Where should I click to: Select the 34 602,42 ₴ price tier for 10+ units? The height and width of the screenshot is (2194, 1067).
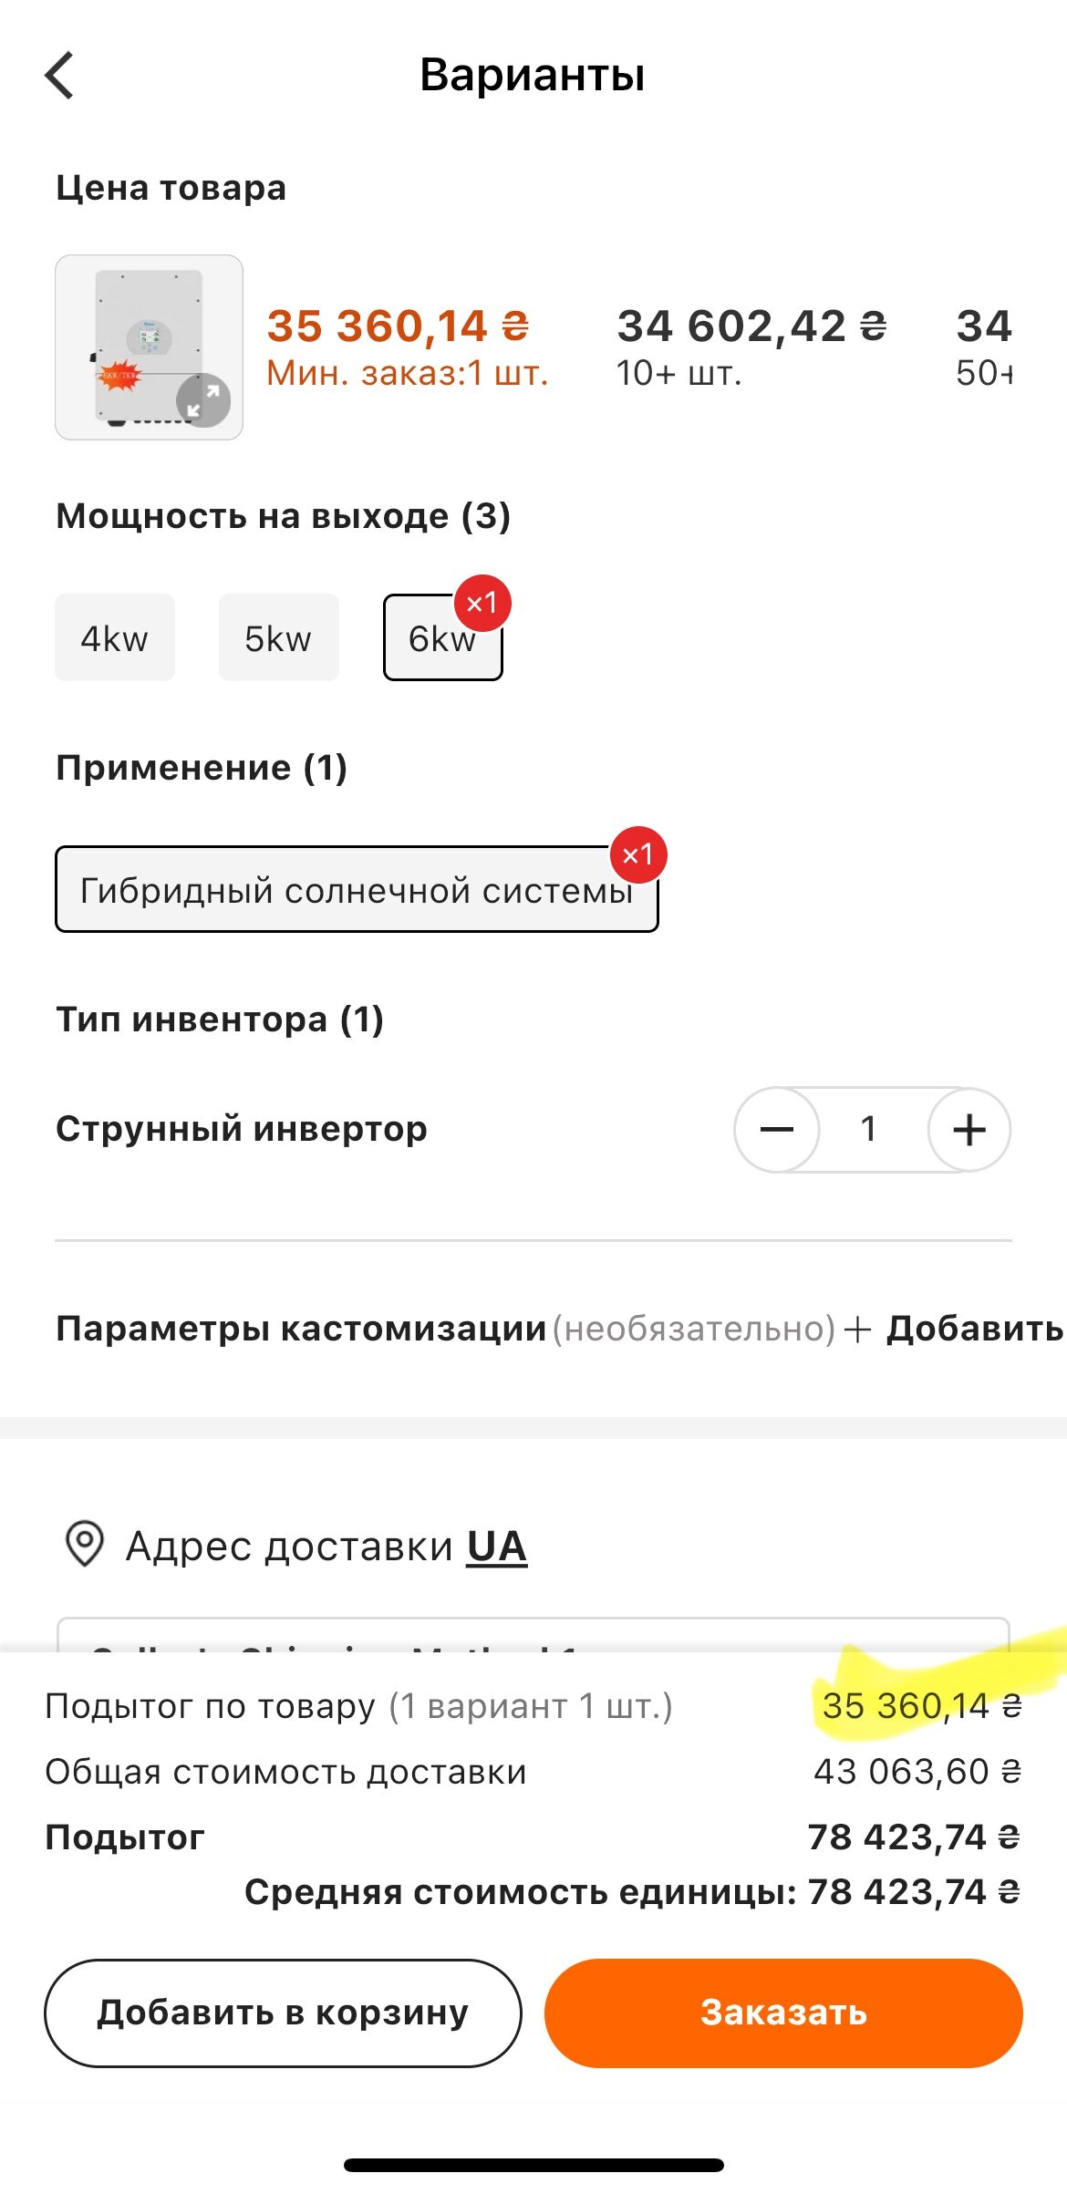pyautogui.click(x=751, y=347)
